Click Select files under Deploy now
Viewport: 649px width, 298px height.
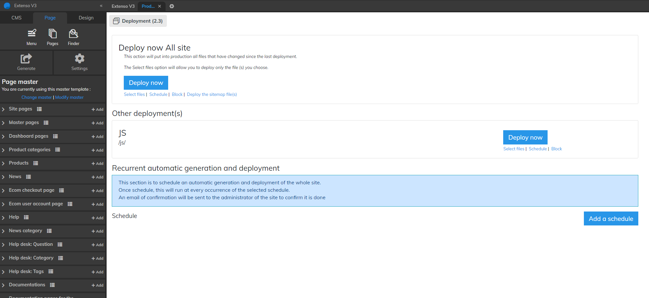tap(134, 94)
